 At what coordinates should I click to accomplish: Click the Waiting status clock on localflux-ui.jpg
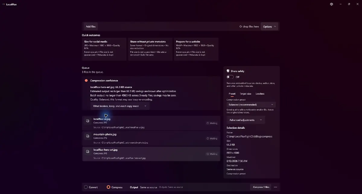coord(208,123)
